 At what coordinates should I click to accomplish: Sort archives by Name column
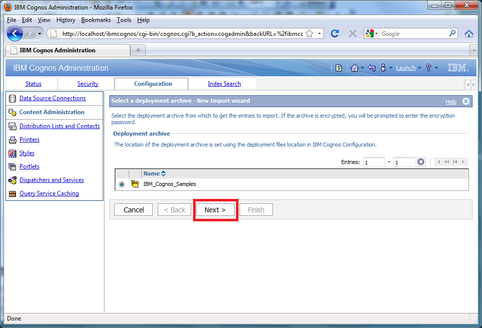pos(154,173)
